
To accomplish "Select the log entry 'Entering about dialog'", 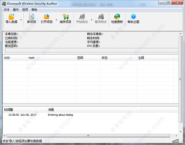I will click(x=60, y=115).
